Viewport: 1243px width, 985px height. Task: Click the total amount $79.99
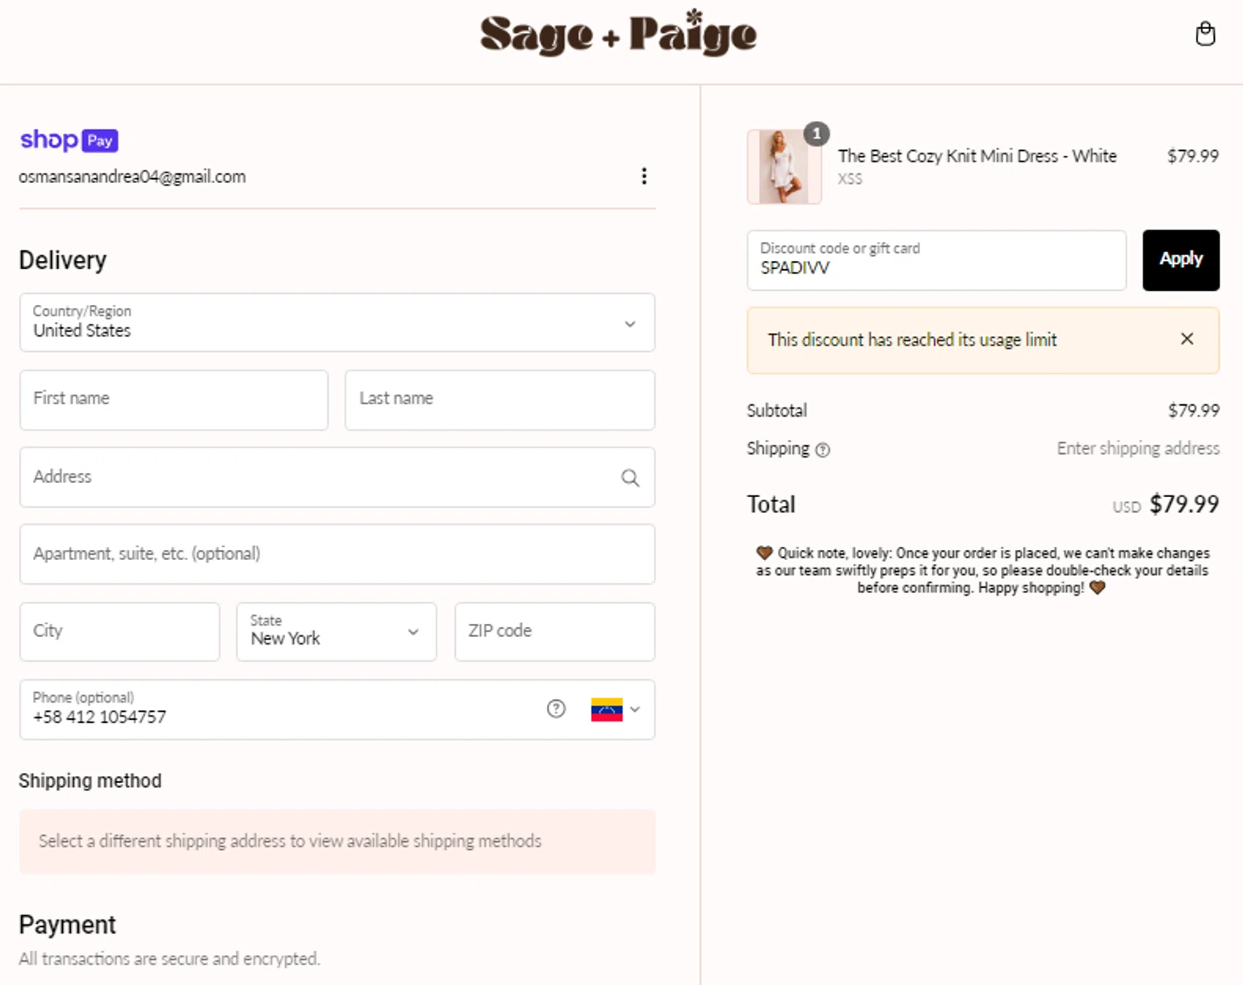click(1184, 504)
